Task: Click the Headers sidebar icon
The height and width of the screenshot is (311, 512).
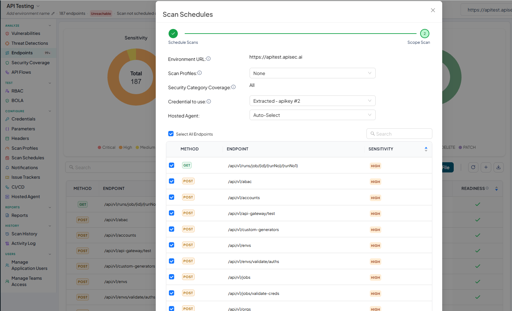Action: [x=7, y=139]
